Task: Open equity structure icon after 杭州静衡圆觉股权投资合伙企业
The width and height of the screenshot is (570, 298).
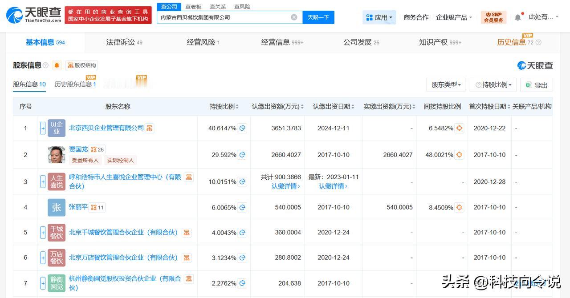Action: coord(189,278)
